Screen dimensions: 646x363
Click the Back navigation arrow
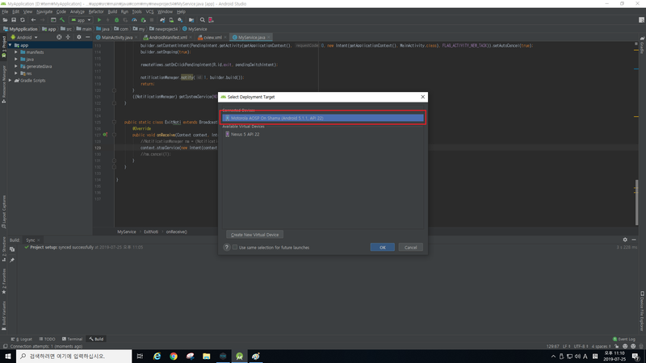coord(33,19)
